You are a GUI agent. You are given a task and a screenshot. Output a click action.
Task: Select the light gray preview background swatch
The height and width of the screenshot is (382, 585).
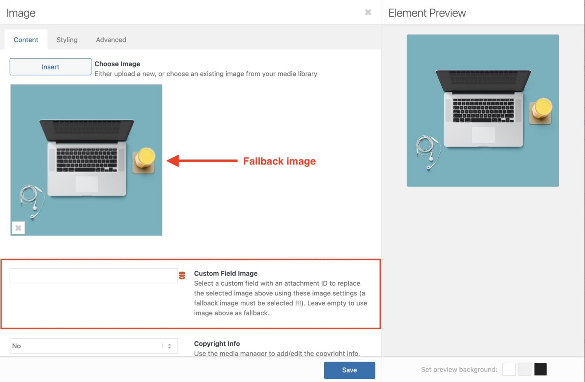525,369
